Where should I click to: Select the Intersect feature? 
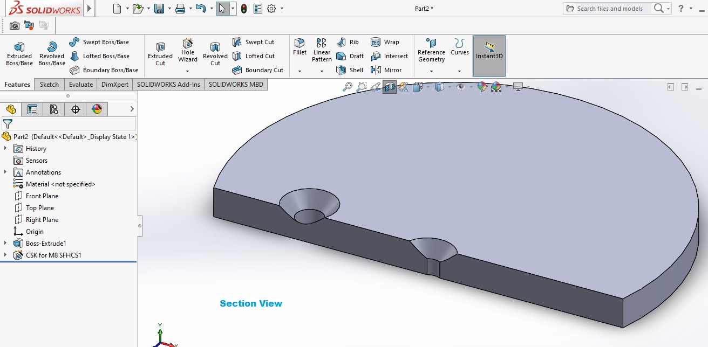(x=389, y=56)
